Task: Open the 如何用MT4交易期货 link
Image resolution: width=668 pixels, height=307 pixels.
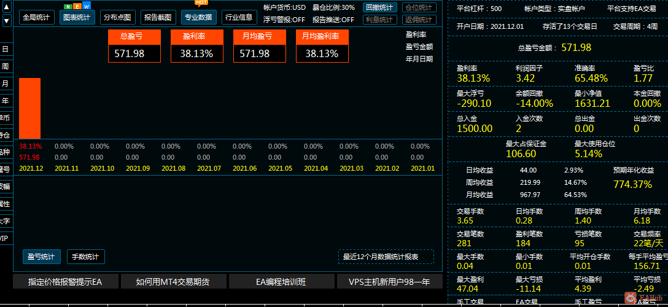Action: 173,282
